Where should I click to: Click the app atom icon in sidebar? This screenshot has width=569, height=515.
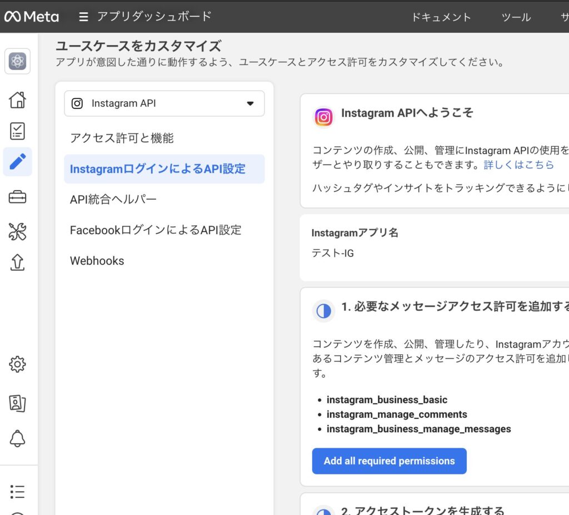tap(18, 61)
